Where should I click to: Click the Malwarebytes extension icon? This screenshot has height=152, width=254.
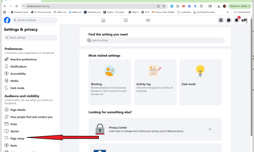pos(172,6)
